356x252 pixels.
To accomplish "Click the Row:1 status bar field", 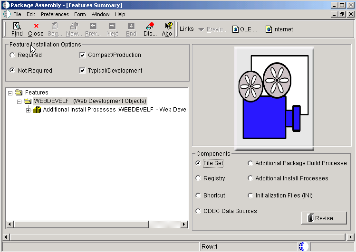I will (x=249, y=247).
